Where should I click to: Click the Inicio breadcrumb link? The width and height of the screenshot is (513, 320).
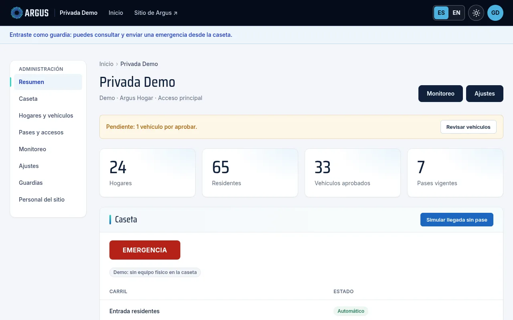(x=107, y=64)
